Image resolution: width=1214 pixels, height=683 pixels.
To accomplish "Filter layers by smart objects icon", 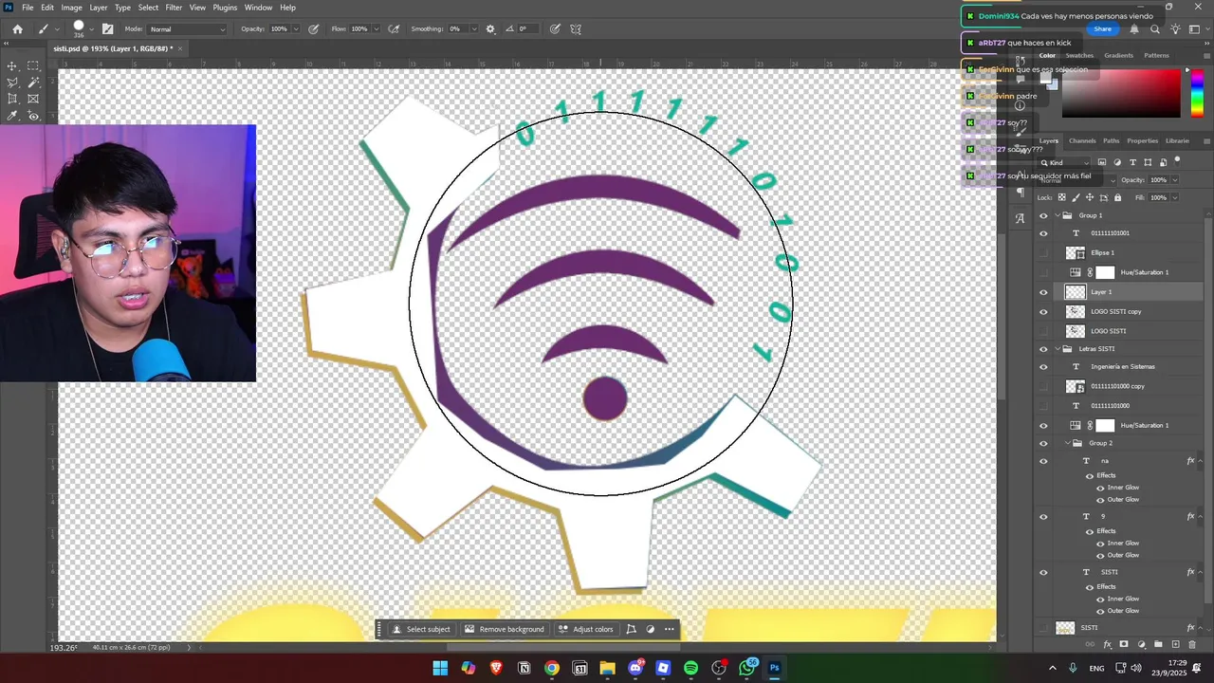I will [1163, 162].
